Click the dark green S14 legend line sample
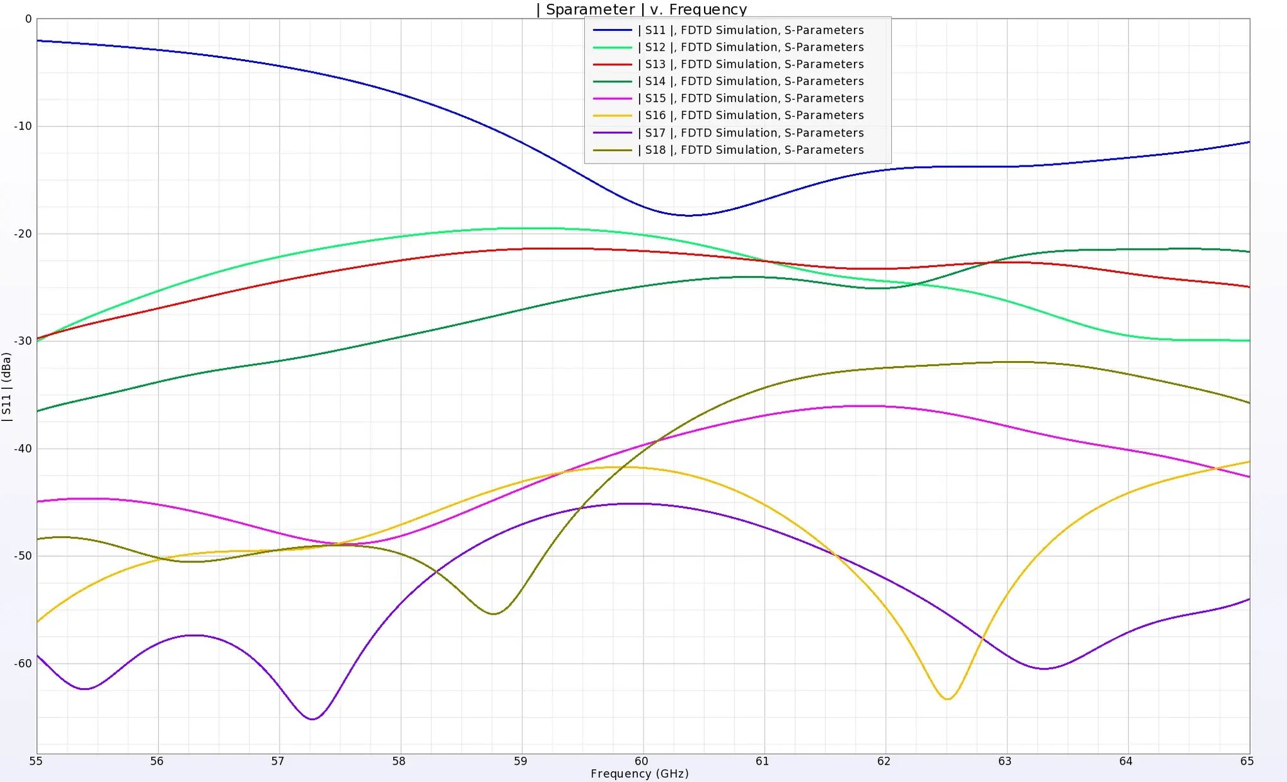 click(611, 81)
